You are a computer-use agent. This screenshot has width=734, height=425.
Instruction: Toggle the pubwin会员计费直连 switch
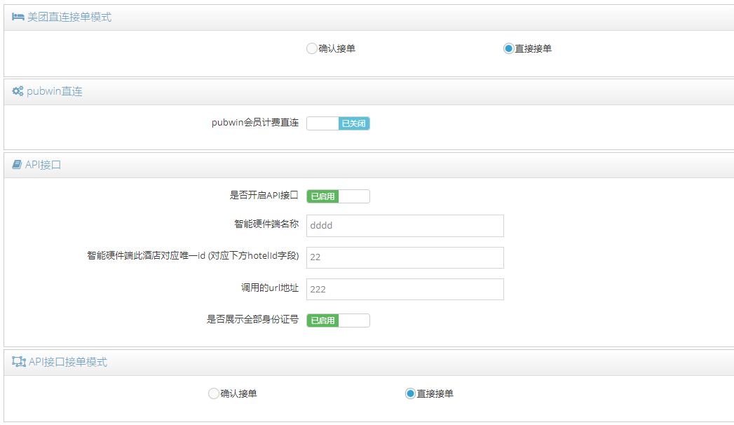(x=338, y=123)
